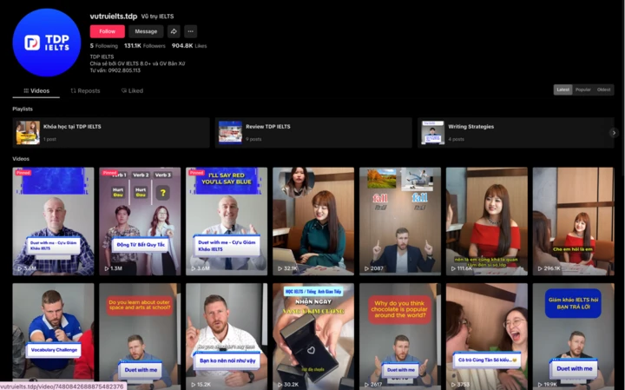Click the share arrow icon next to Message
This screenshot has height=390, width=625.
(x=174, y=31)
